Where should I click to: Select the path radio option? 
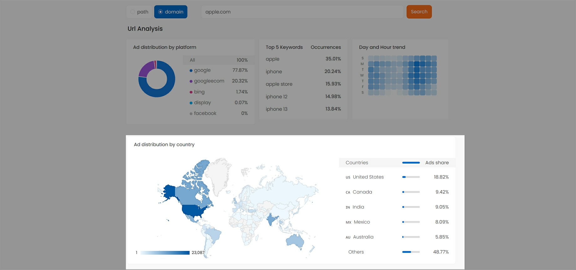(139, 12)
